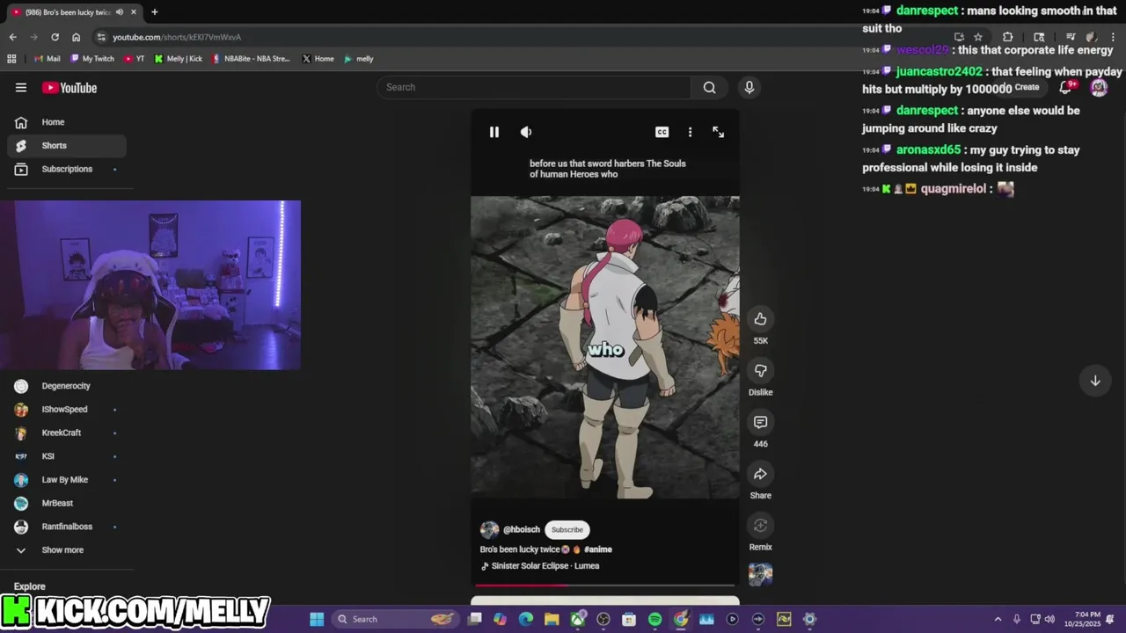Open NBABite bookmark
Screen dimensions: 1126x633
[x=251, y=59]
